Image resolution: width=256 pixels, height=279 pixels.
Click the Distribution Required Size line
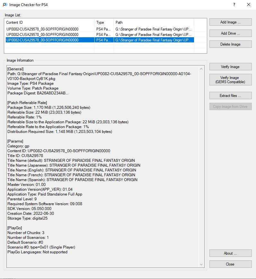[x=60, y=132]
